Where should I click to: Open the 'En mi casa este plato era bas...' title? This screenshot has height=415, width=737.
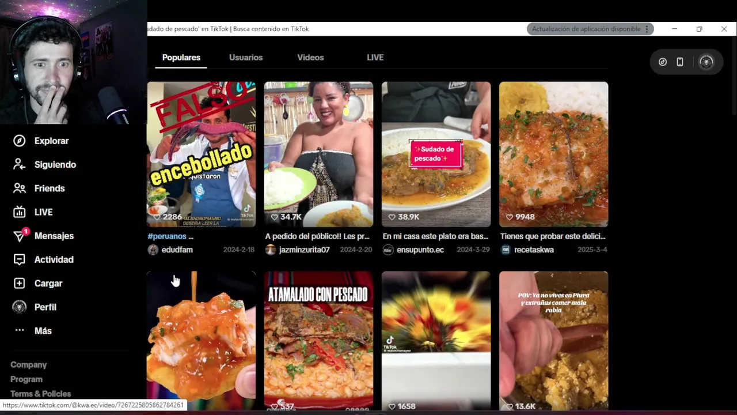[435, 236]
